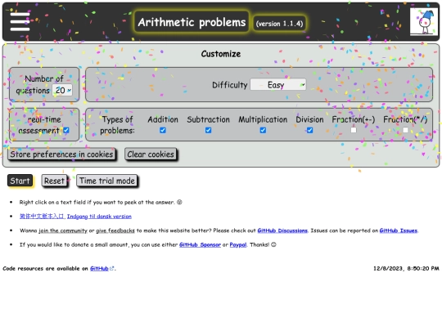Switch to Time trial mode
This screenshot has width=442, height=331.
click(x=107, y=181)
